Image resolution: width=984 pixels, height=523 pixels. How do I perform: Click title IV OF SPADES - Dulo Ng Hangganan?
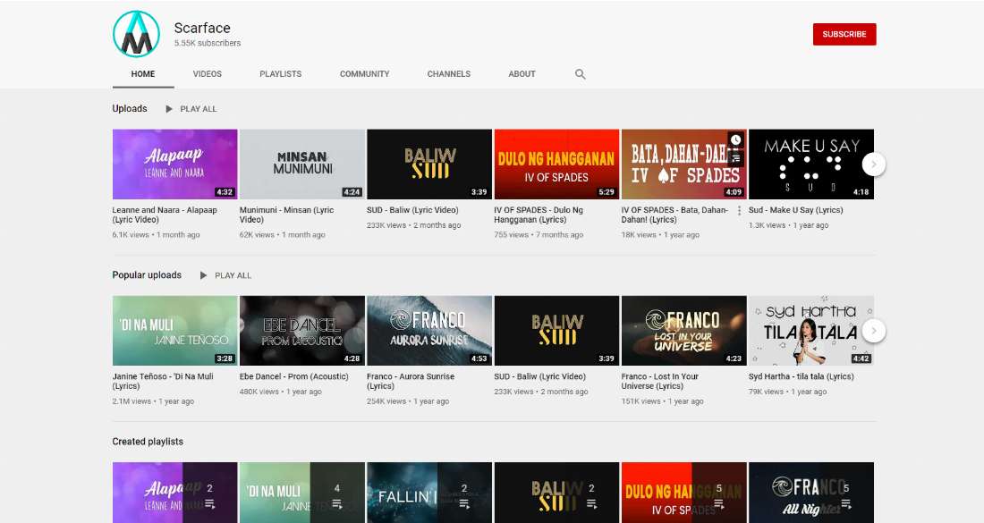[539, 215]
